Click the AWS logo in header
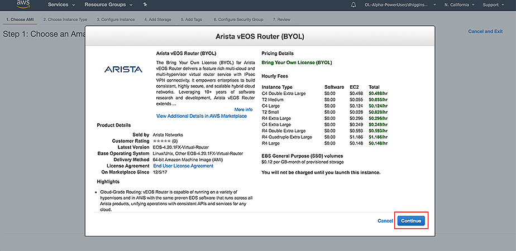This screenshot has width=516, height=251. 23,4
